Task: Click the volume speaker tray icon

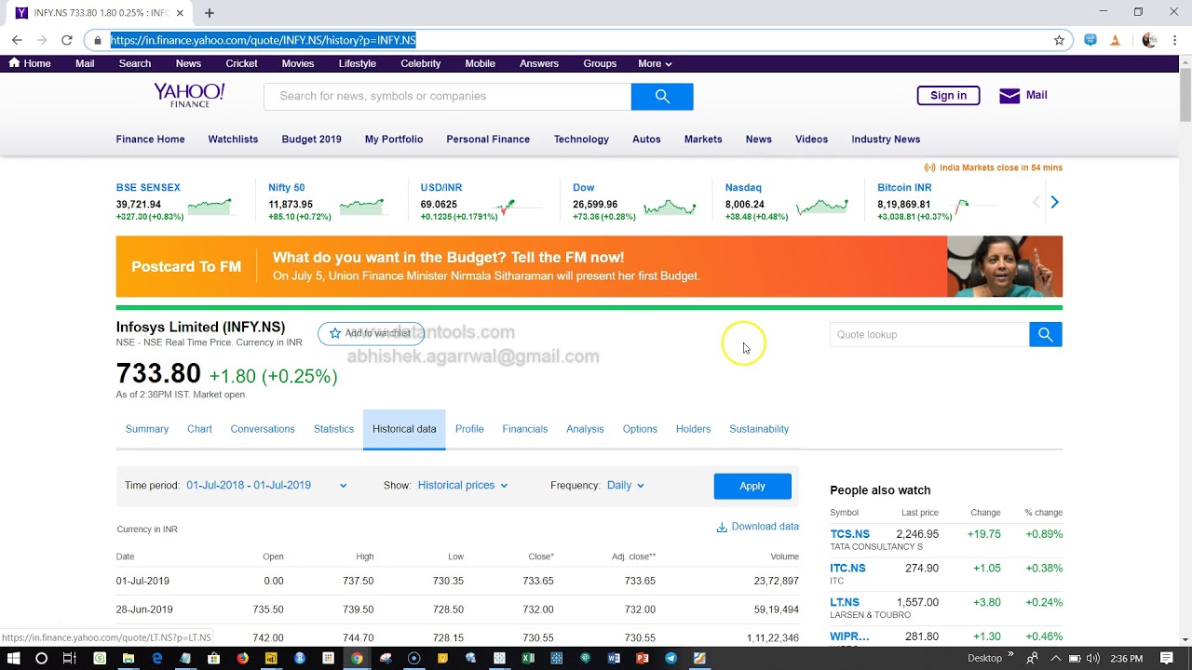Action: [1092, 658]
